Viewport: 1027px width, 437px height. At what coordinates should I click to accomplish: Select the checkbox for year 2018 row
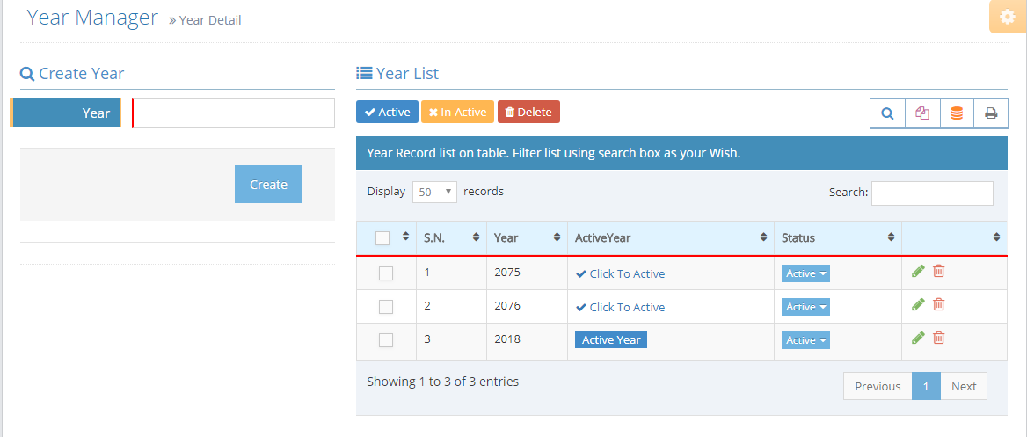(x=386, y=340)
